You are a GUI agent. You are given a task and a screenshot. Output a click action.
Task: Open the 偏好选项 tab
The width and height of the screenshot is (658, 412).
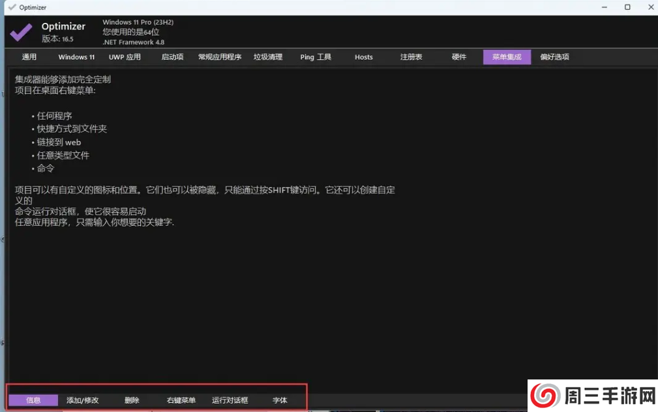pos(555,57)
